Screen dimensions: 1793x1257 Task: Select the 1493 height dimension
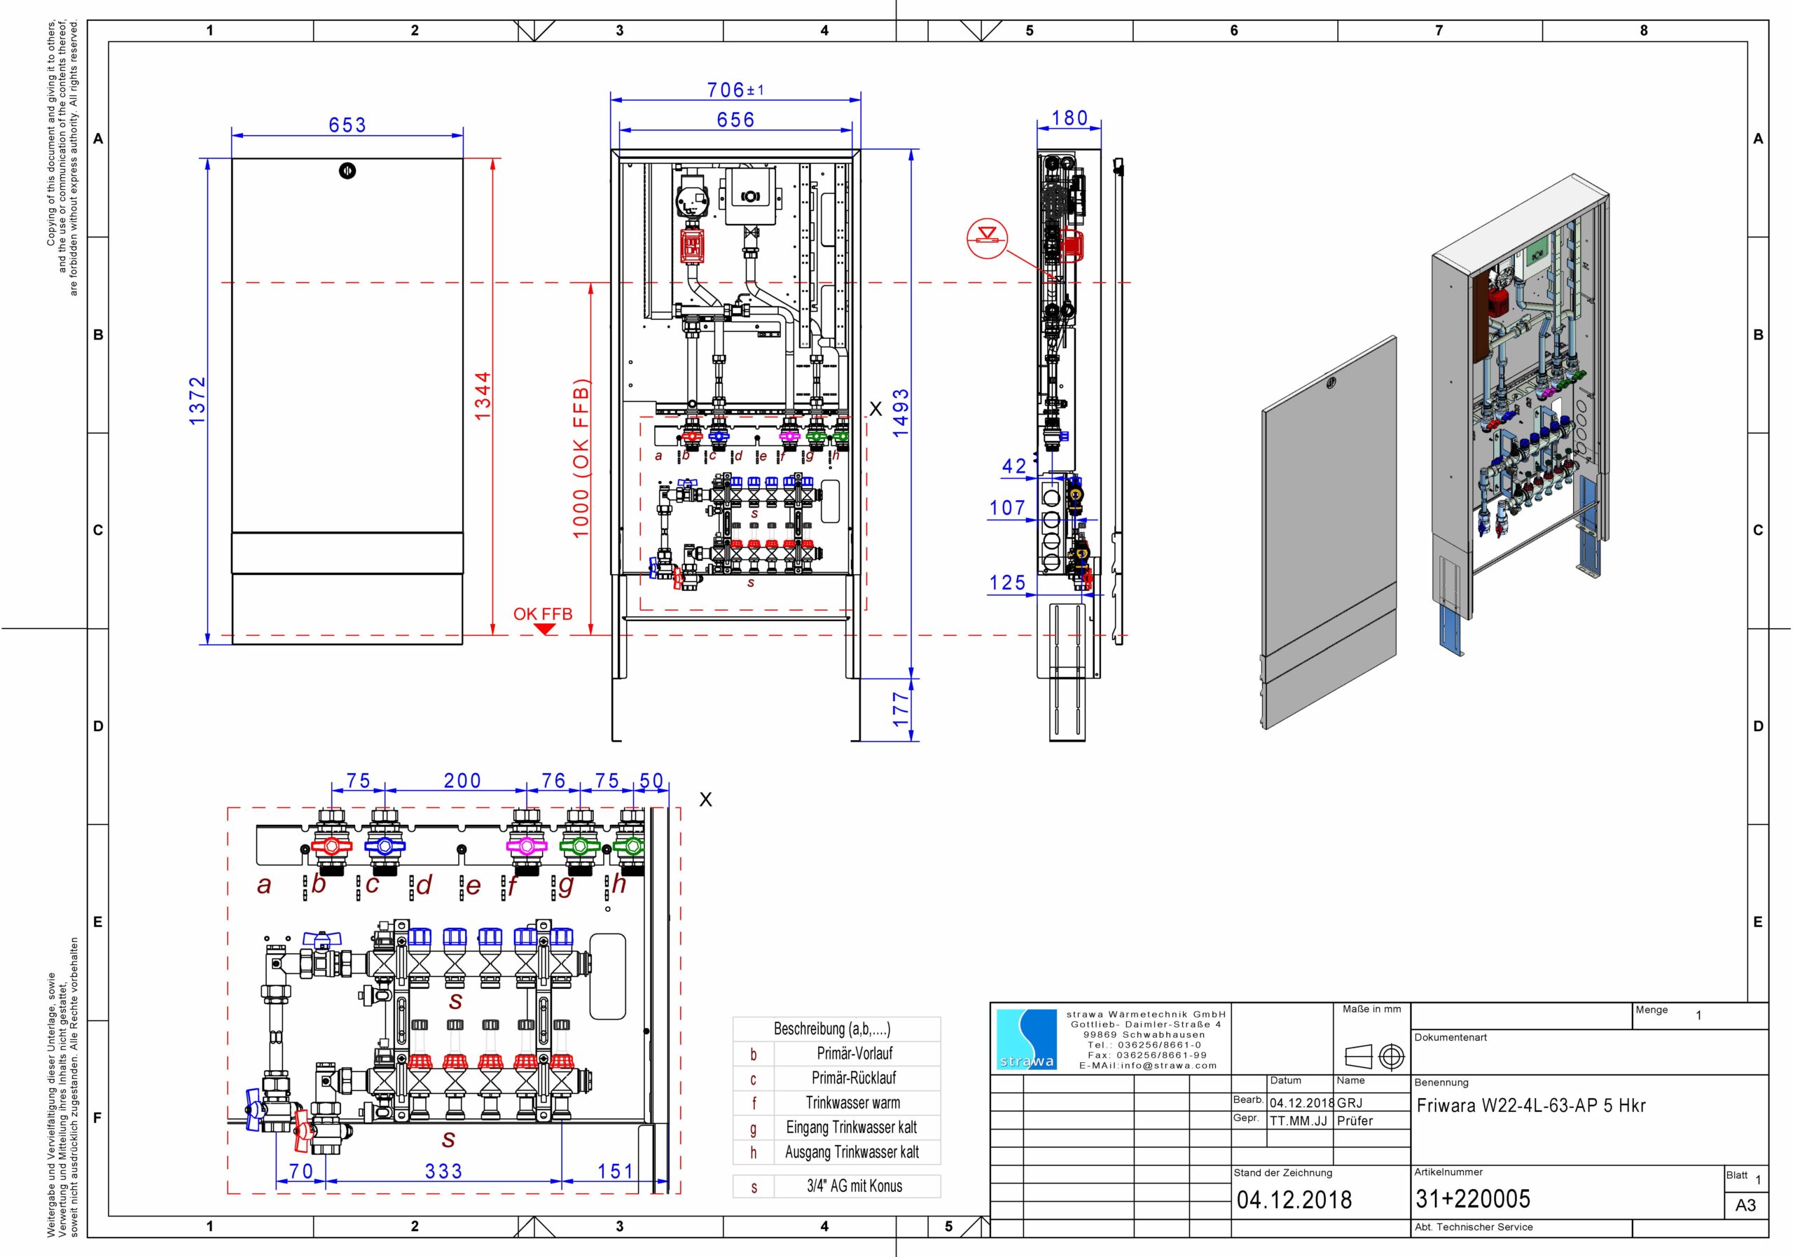click(901, 413)
